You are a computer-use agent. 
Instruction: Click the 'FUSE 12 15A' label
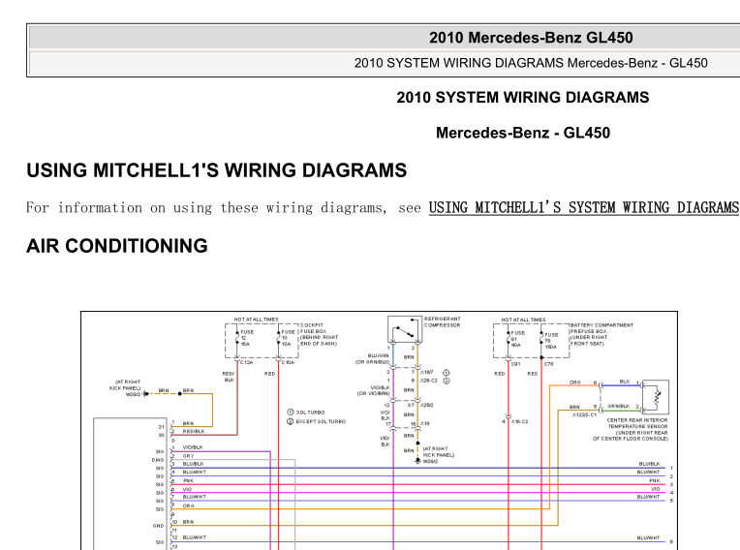pos(247,338)
